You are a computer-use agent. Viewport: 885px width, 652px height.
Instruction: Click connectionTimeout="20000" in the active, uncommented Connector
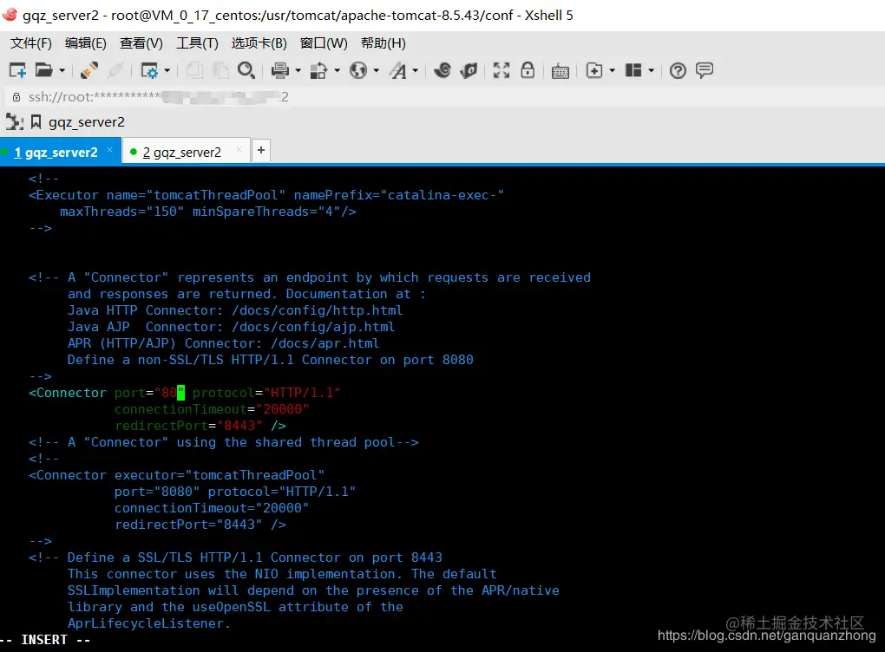[212, 409]
